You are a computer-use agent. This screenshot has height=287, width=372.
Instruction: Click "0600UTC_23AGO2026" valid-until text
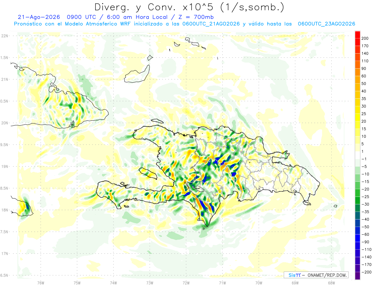pyautogui.click(x=326, y=24)
